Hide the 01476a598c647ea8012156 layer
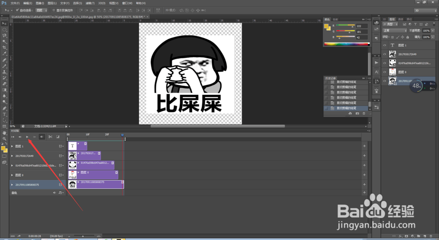This screenshot has height=240, width=439. tap(385, 63)
